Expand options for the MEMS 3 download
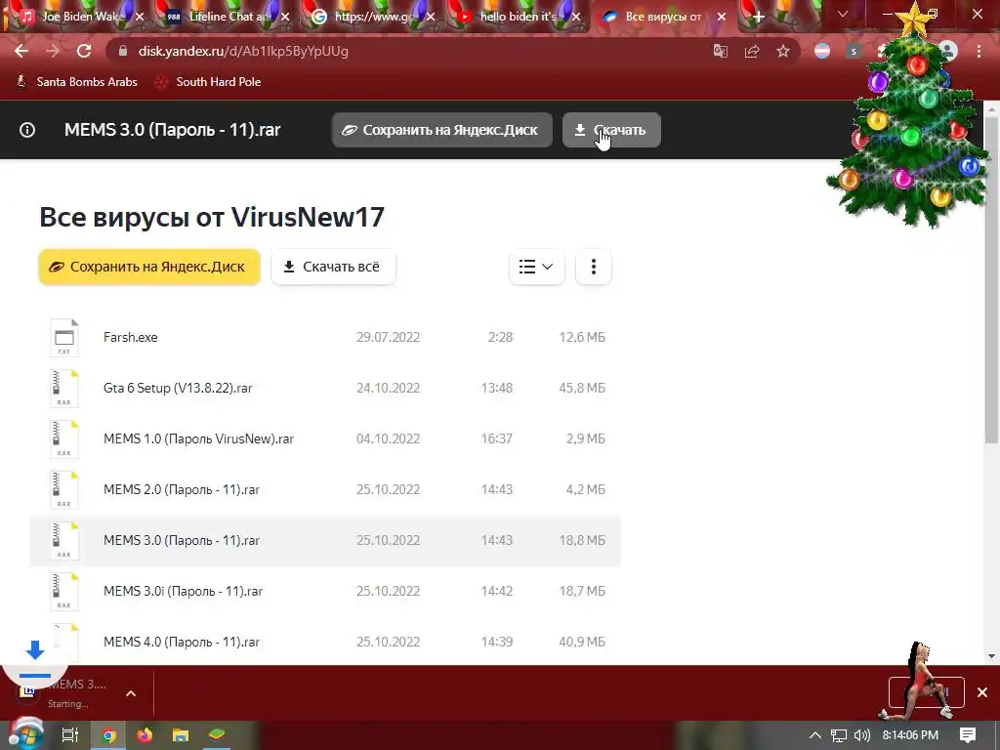The image size is (1000, 750). pos(131,693)
